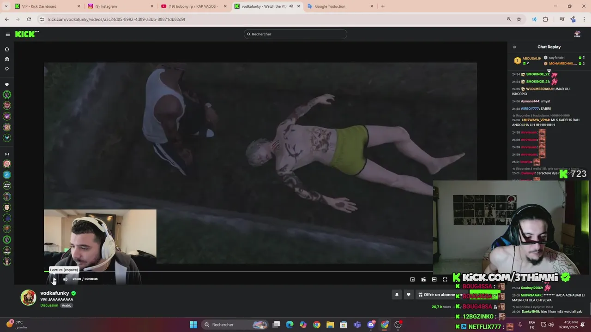591x332 pixels.
Task: Go to Kick Home via house icon
Action: [x=7, y=49]
